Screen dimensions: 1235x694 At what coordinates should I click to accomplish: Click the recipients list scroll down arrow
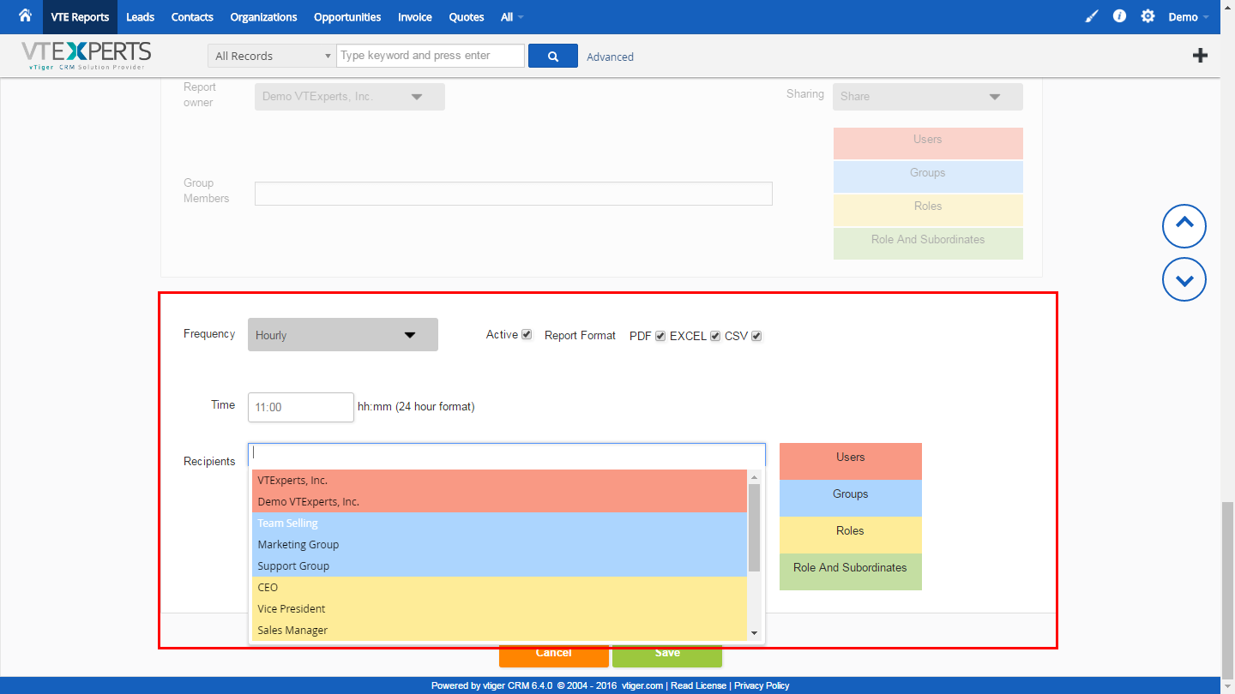pos(755,633)
